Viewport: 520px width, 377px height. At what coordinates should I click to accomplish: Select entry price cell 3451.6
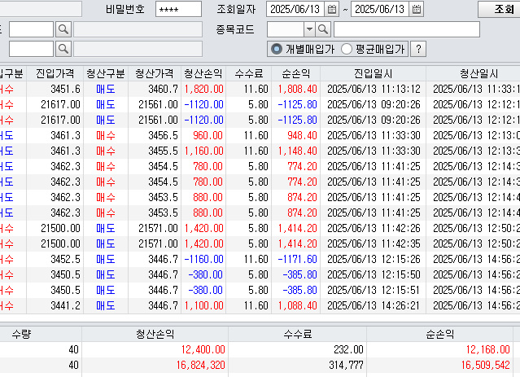(55, 89)
